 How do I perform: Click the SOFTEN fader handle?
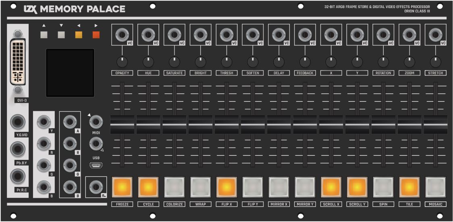253,124
